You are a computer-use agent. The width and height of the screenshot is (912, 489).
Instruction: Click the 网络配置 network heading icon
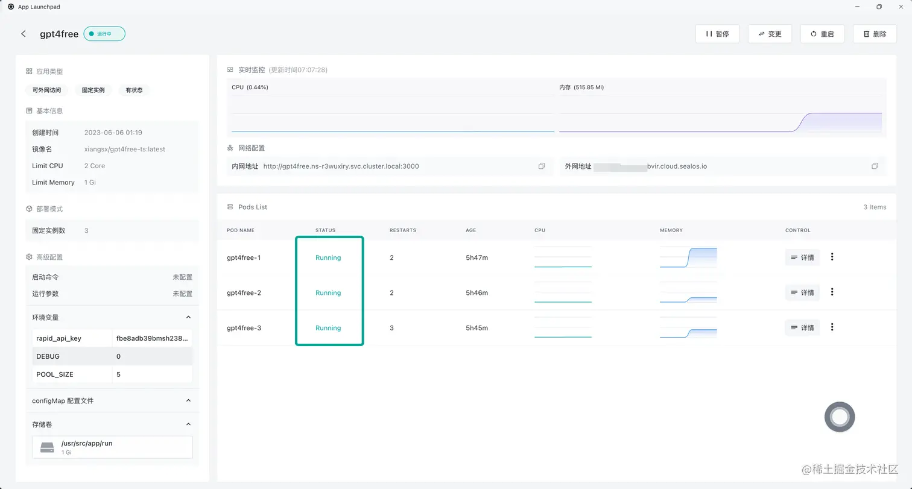[x=230, y=148]
